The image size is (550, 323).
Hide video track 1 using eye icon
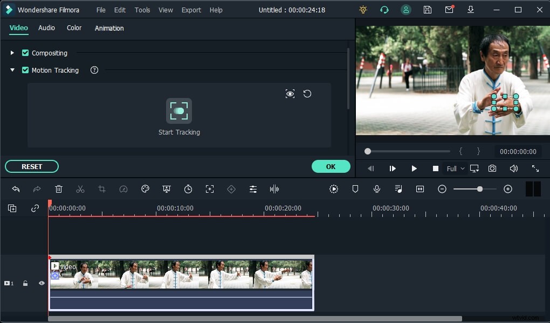(x=42, y=283)
